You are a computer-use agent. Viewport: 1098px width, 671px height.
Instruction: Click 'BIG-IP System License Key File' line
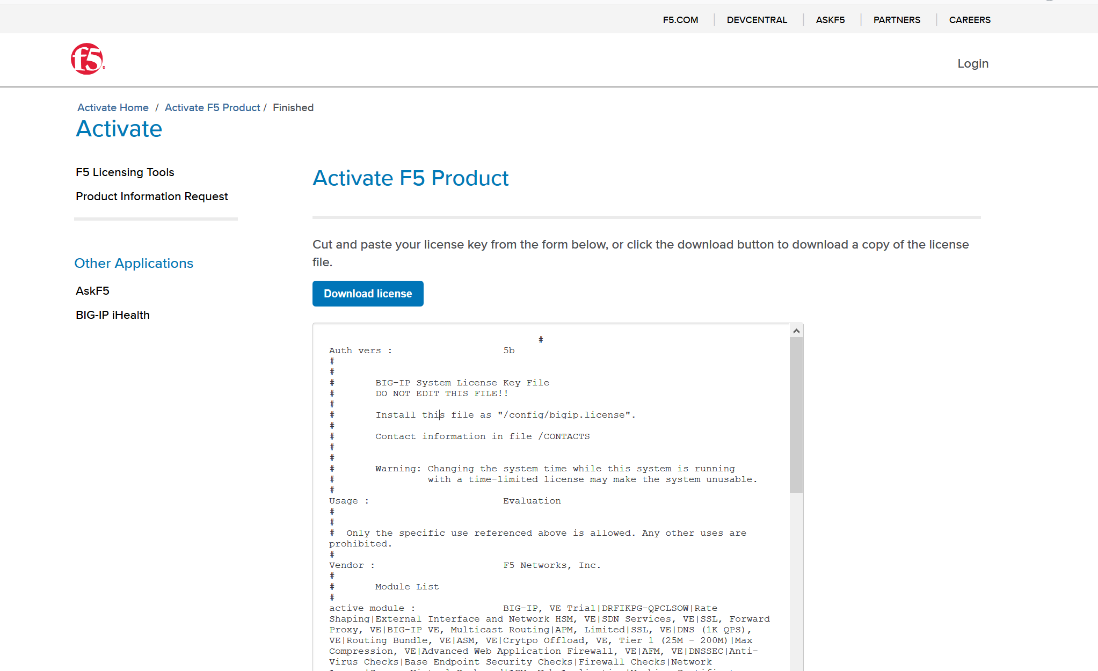coord(462,383)
